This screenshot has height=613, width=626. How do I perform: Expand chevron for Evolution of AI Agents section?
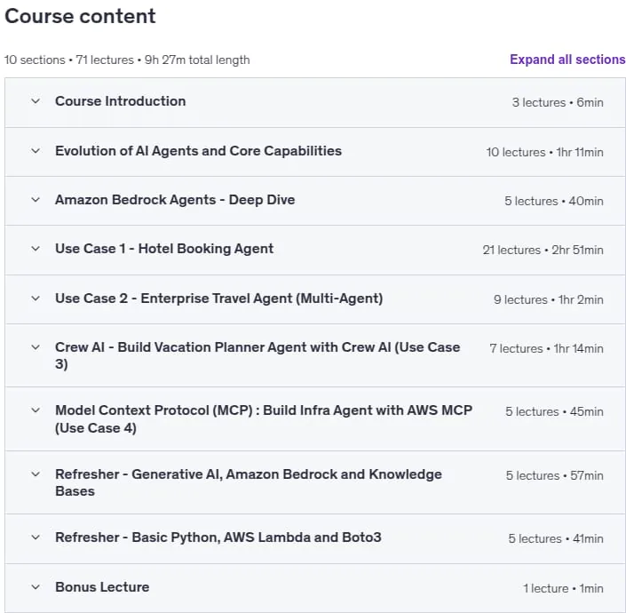36,151
